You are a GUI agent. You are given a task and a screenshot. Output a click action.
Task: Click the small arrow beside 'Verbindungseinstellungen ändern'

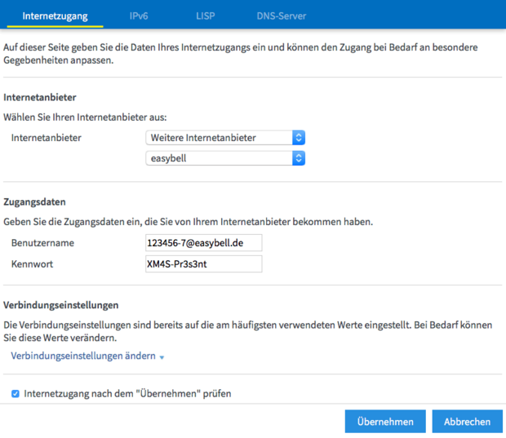click(162, 357)
